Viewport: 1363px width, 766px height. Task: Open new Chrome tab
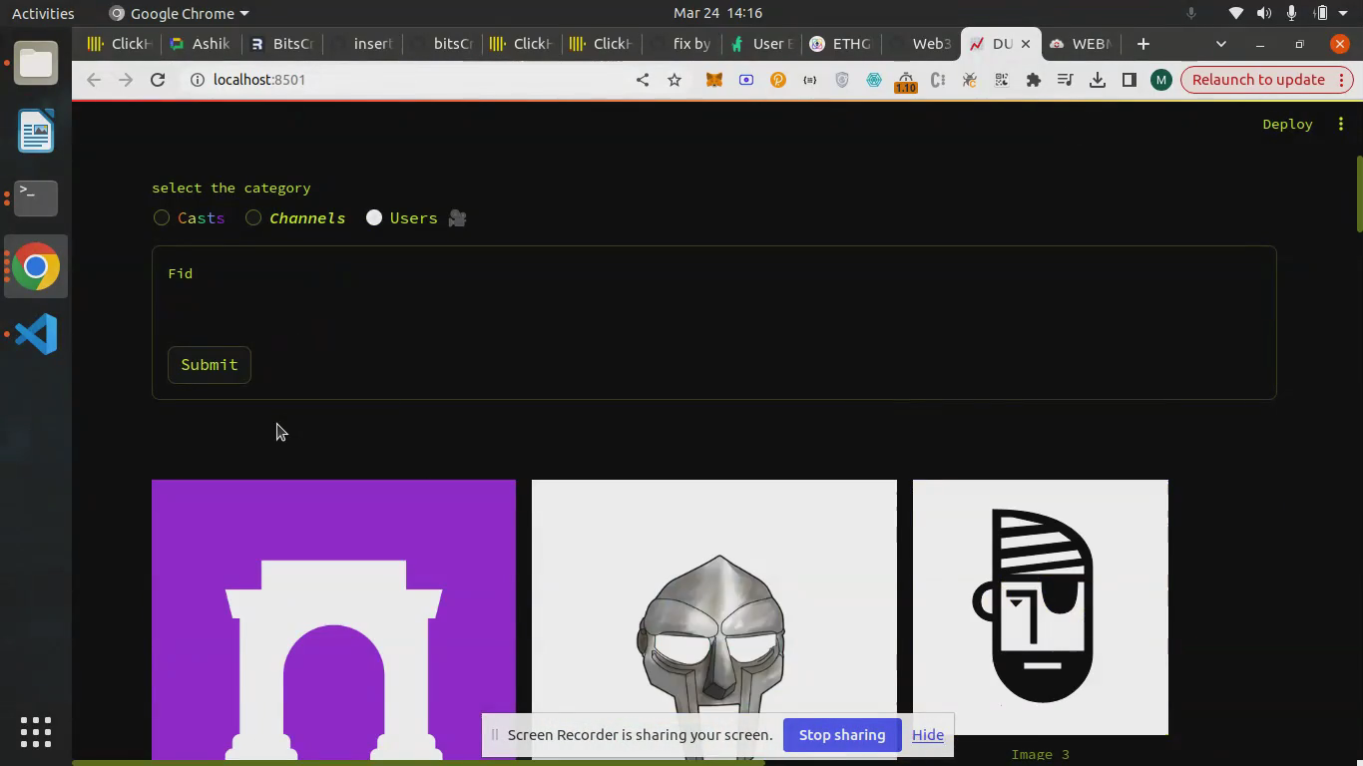[x=1143, y=44]
